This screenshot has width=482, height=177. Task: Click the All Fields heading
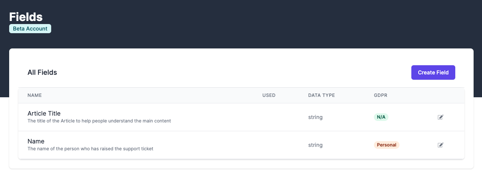coord(42,72)
